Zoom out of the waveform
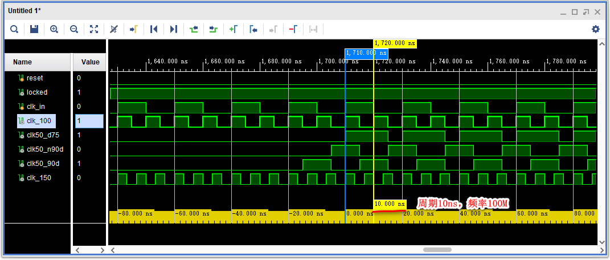610x260 pixels. tap(74, 29)
